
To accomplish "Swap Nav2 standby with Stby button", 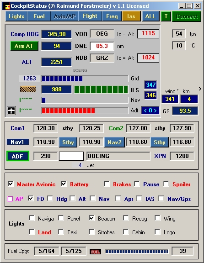I will (160, 142).
